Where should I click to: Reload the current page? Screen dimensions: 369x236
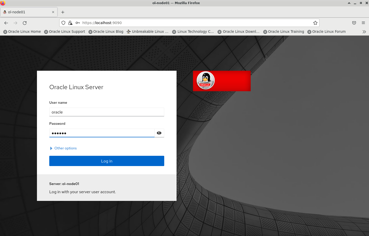[x=25, y=23]
